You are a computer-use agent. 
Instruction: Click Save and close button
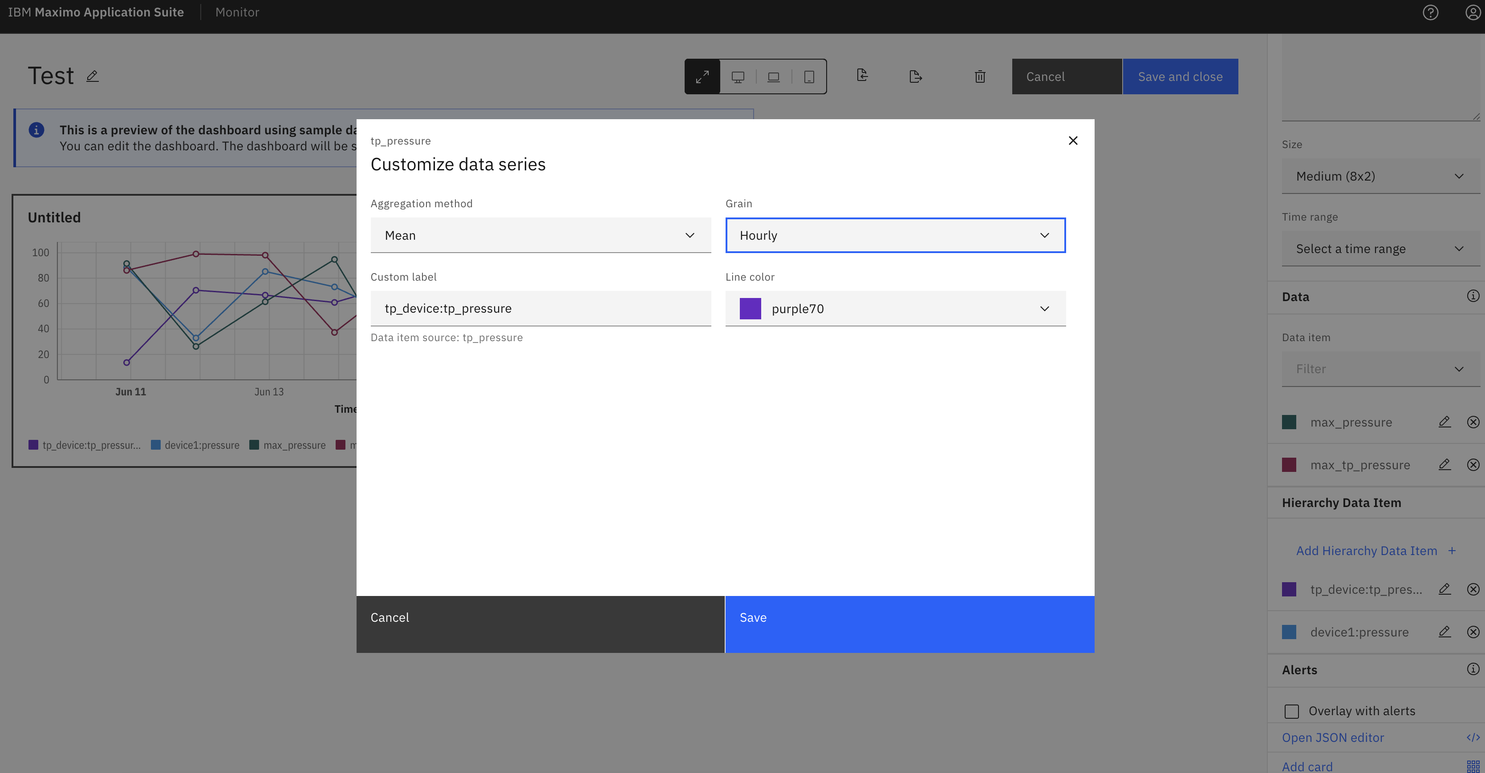tap(1180, 76)
